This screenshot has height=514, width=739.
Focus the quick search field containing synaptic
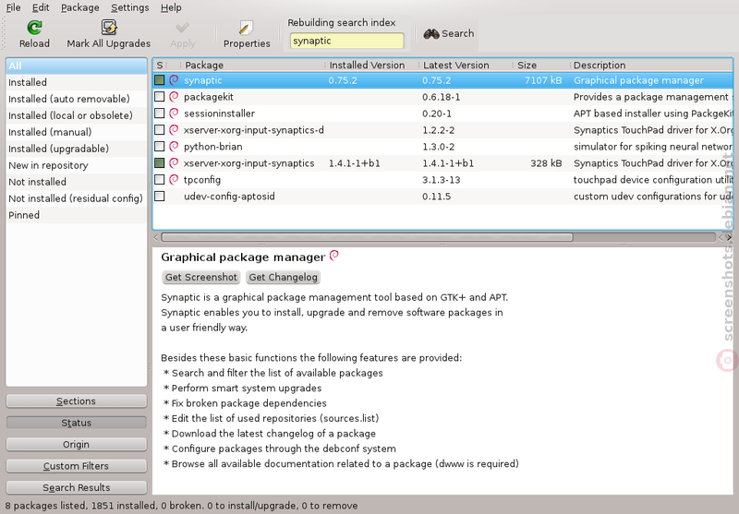click(x=347, y=41)
